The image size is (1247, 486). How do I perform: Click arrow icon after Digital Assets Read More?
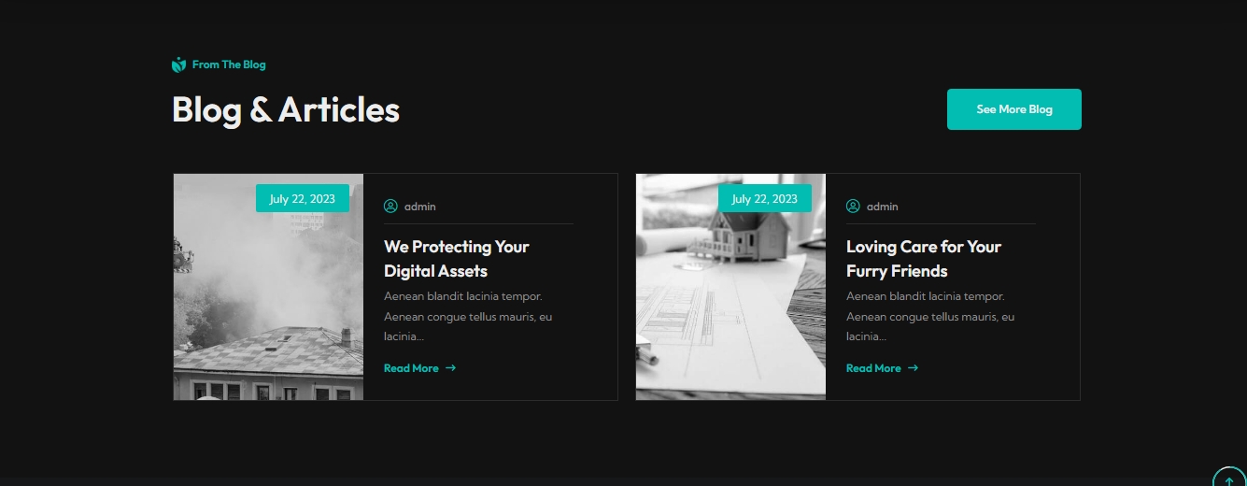click(x=450, y=368)
